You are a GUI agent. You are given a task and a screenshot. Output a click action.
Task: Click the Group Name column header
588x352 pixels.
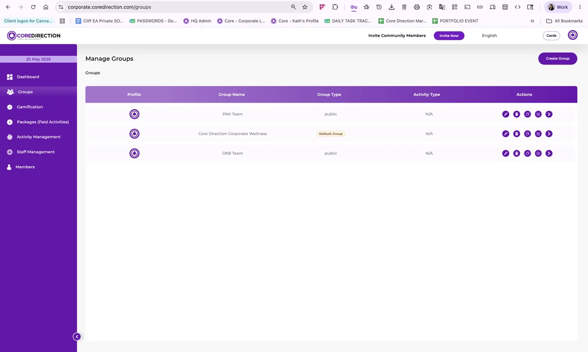[232, 95]
